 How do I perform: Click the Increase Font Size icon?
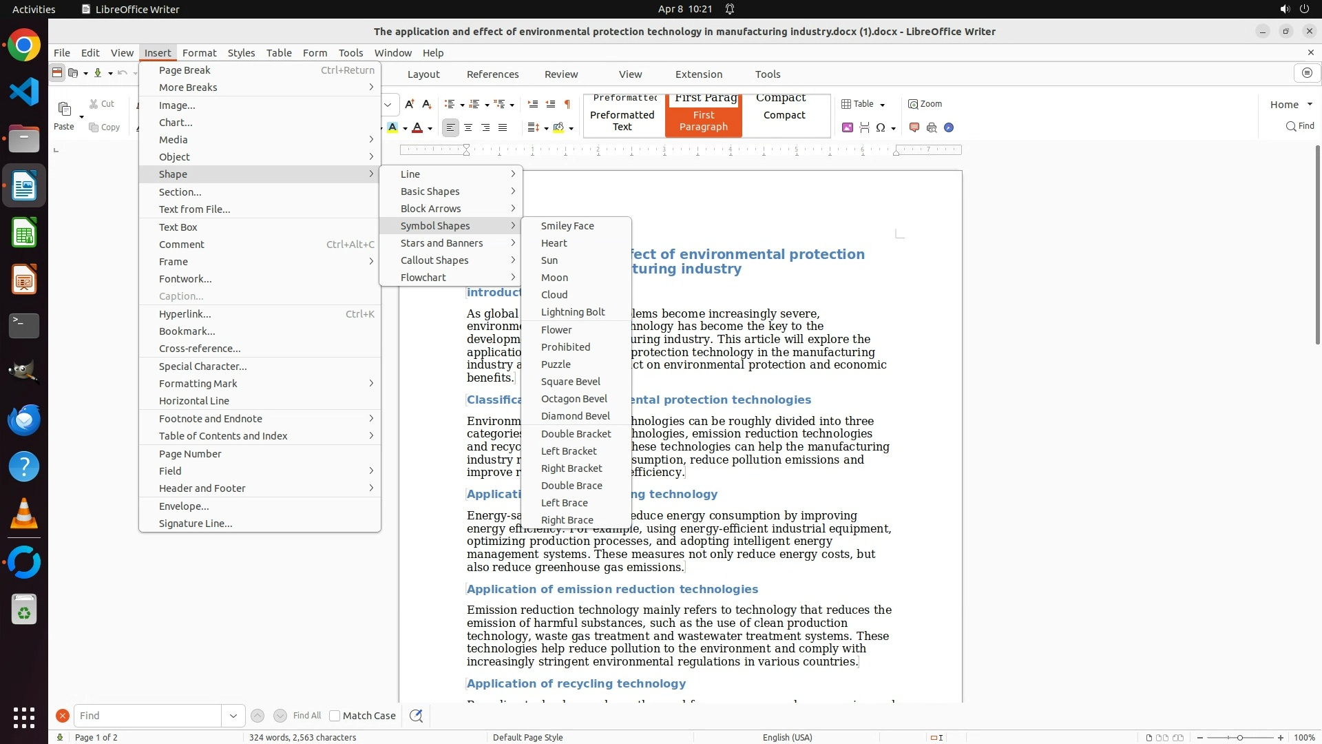click(410, 104)
